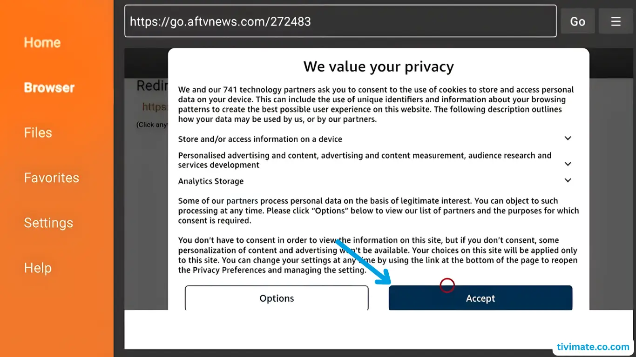636x357 pixels.
Task: Open the browser menu via hamburger icon
Action: coord(616,21)
